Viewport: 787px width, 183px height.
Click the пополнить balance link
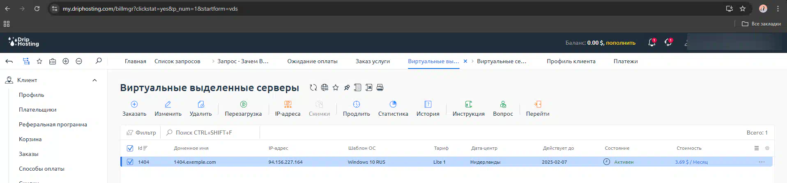point(621,43)
